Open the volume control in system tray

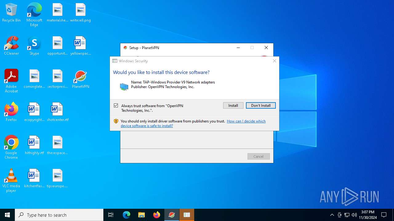354,215
